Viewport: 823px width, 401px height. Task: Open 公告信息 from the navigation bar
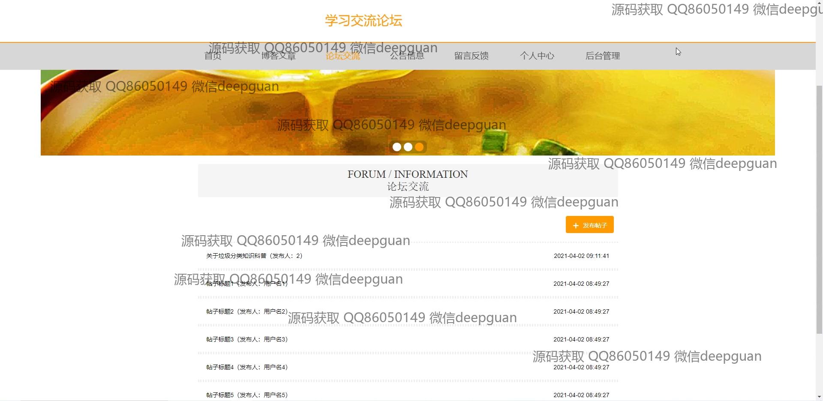[407, 56]
